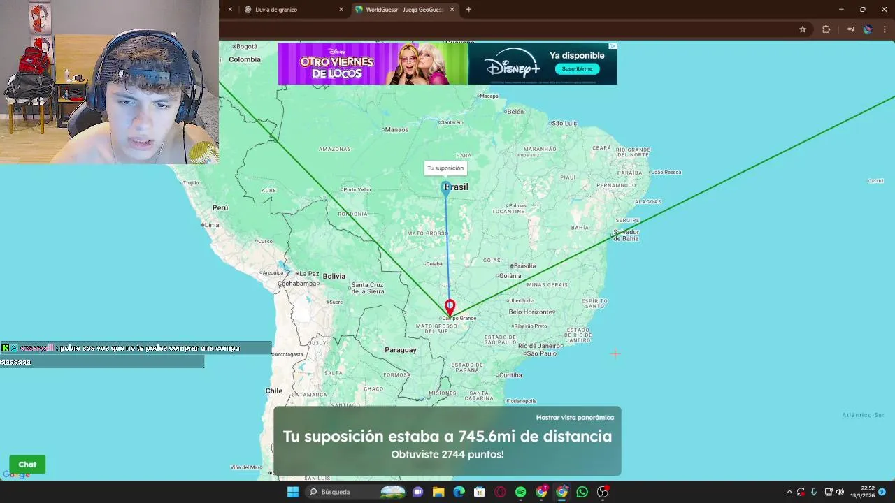Screen dimensions: 895x503
Task: Open the media control icon in Chrome toolbar
Action: tap(851, 29)
